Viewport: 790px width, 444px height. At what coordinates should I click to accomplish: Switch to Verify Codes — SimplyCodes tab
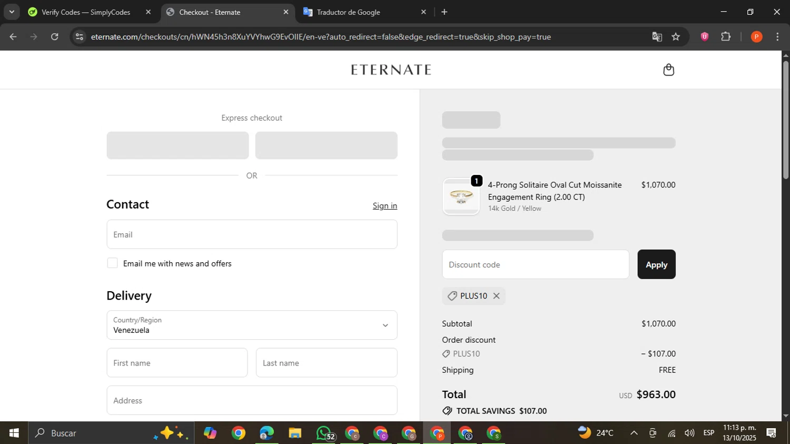pyautogui.click(x=86, y=12)
